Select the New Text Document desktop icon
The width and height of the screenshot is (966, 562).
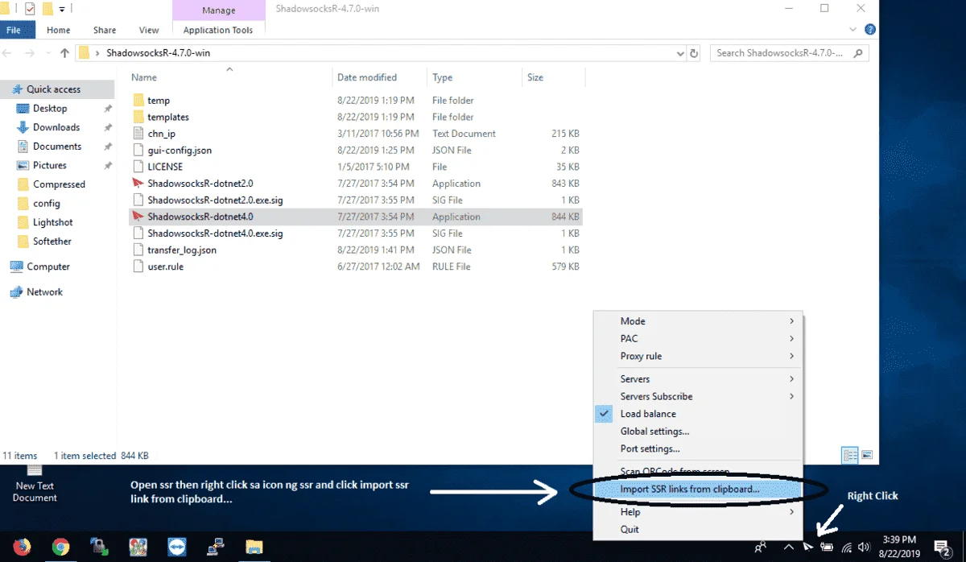[x=35, y=482]
